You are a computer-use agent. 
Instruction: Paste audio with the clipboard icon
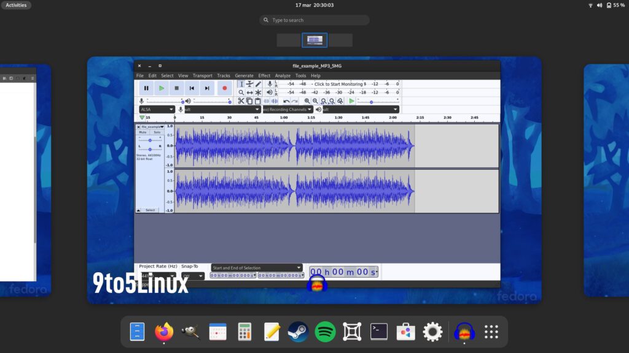click(x=258, y=101)
